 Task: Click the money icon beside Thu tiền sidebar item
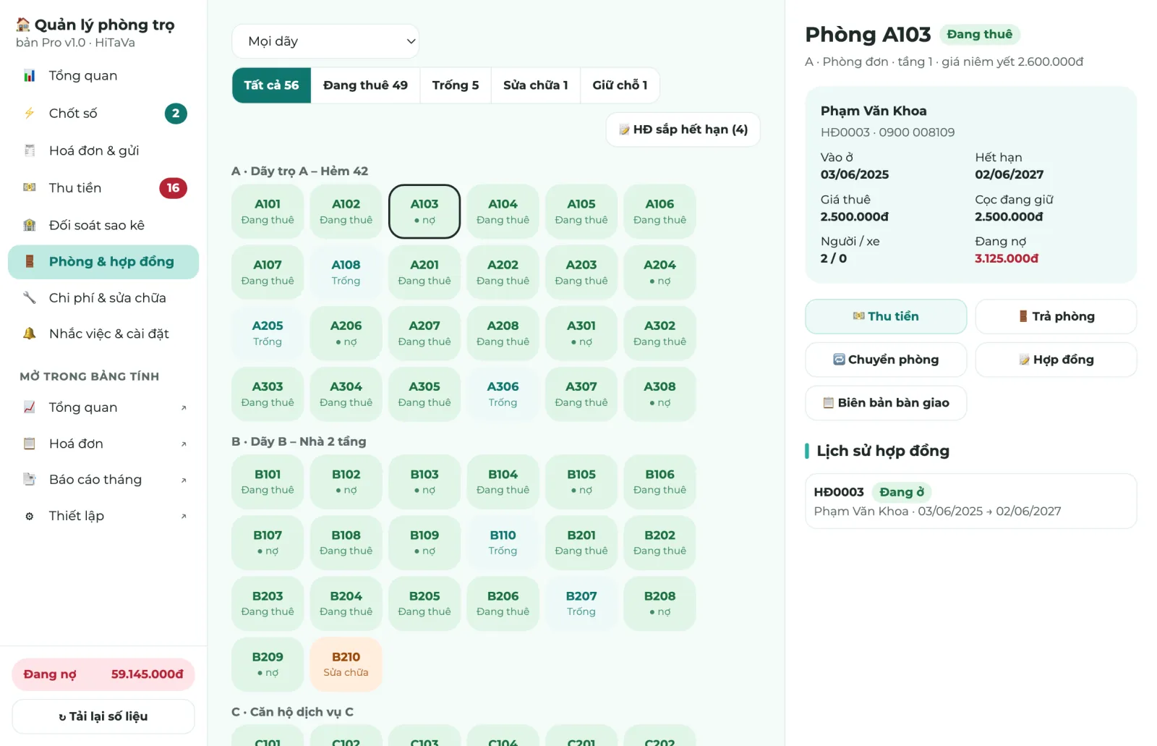pyautogui.click(x=30, y=187)
